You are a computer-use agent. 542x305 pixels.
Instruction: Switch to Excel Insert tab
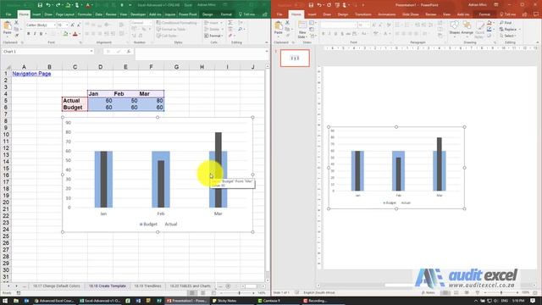tap(36, 14)
